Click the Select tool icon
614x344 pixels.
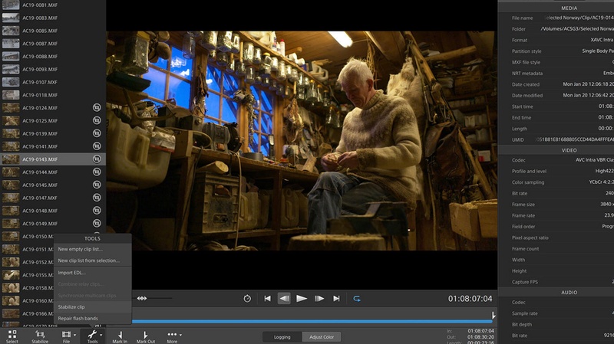[x=12, y=335]
